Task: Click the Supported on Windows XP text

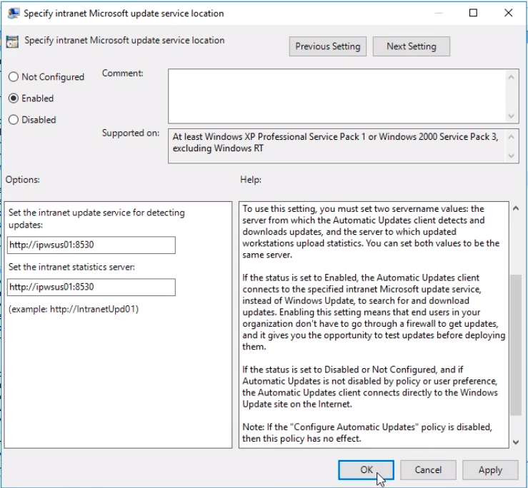Action: [x=335, y=142]
